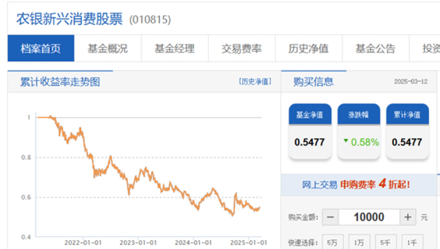Click the 2023-01-01 axis label on chart

138,242
